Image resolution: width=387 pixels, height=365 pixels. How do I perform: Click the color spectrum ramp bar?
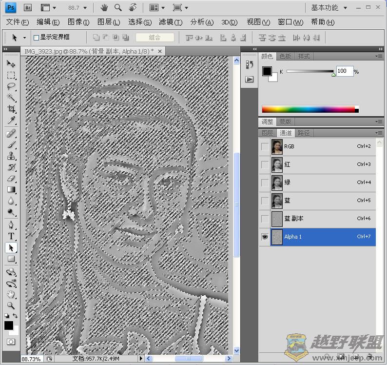(310, 109)
